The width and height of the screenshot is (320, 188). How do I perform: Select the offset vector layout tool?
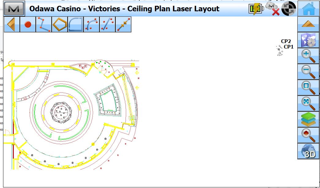[123, 24]
